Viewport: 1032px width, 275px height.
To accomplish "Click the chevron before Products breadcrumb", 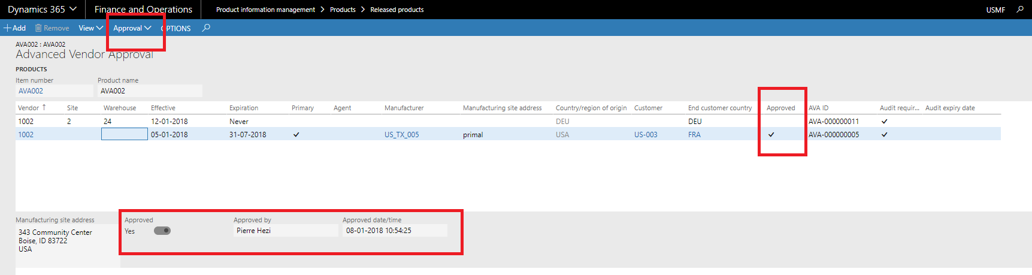I will pos(322,10).
